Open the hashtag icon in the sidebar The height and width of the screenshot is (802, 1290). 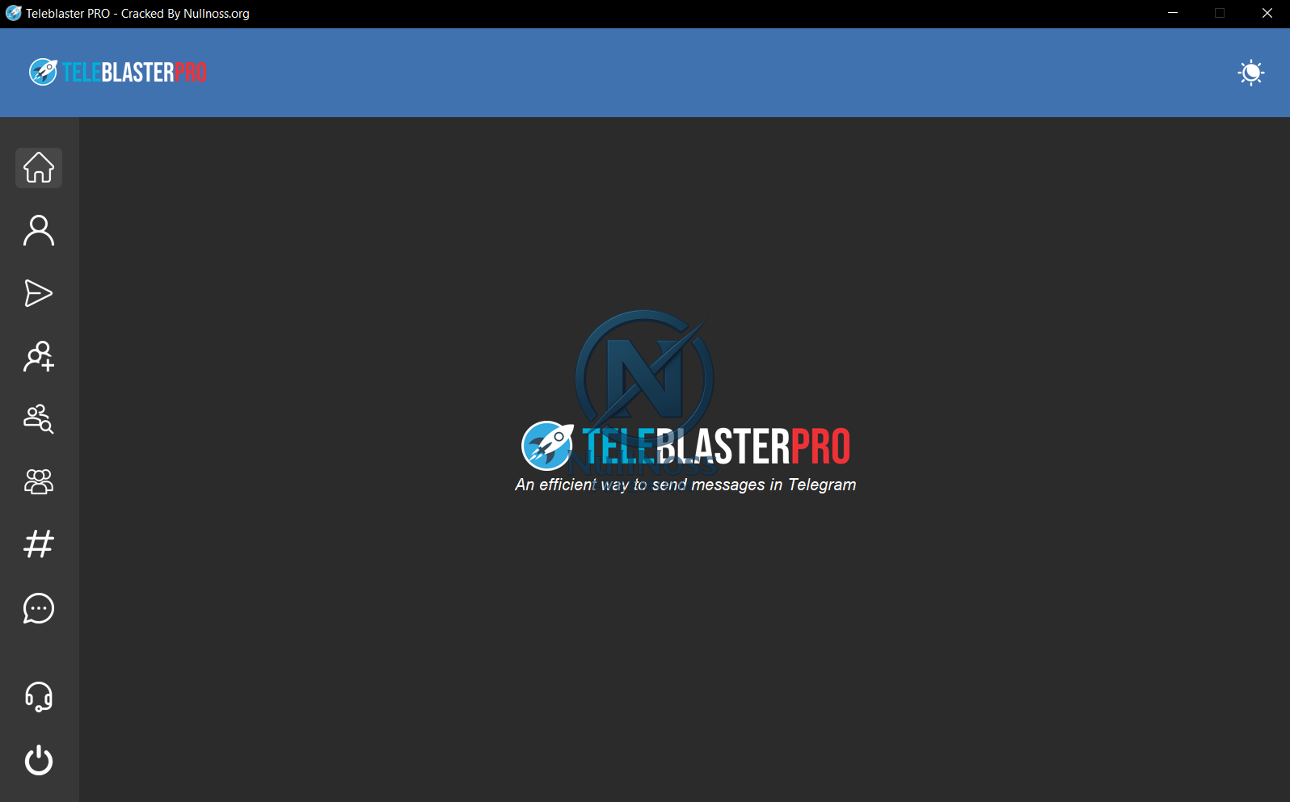pos(39,544)
